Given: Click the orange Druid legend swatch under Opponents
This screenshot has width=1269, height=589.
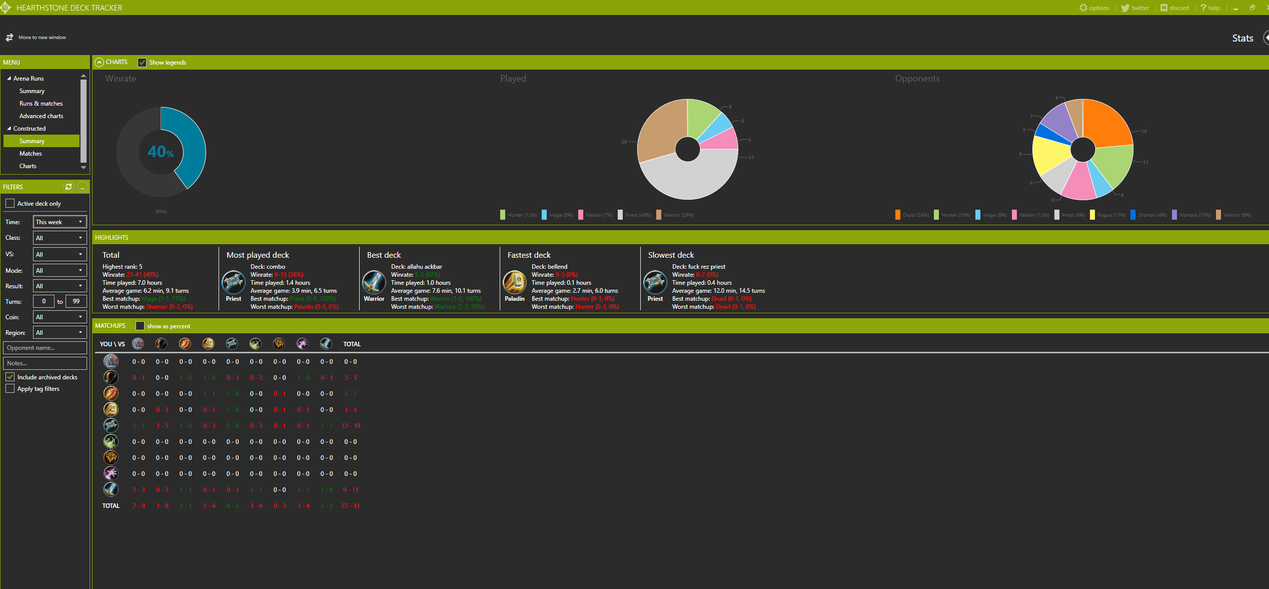Looking at the screenshot, I should (x=898, y=215).
